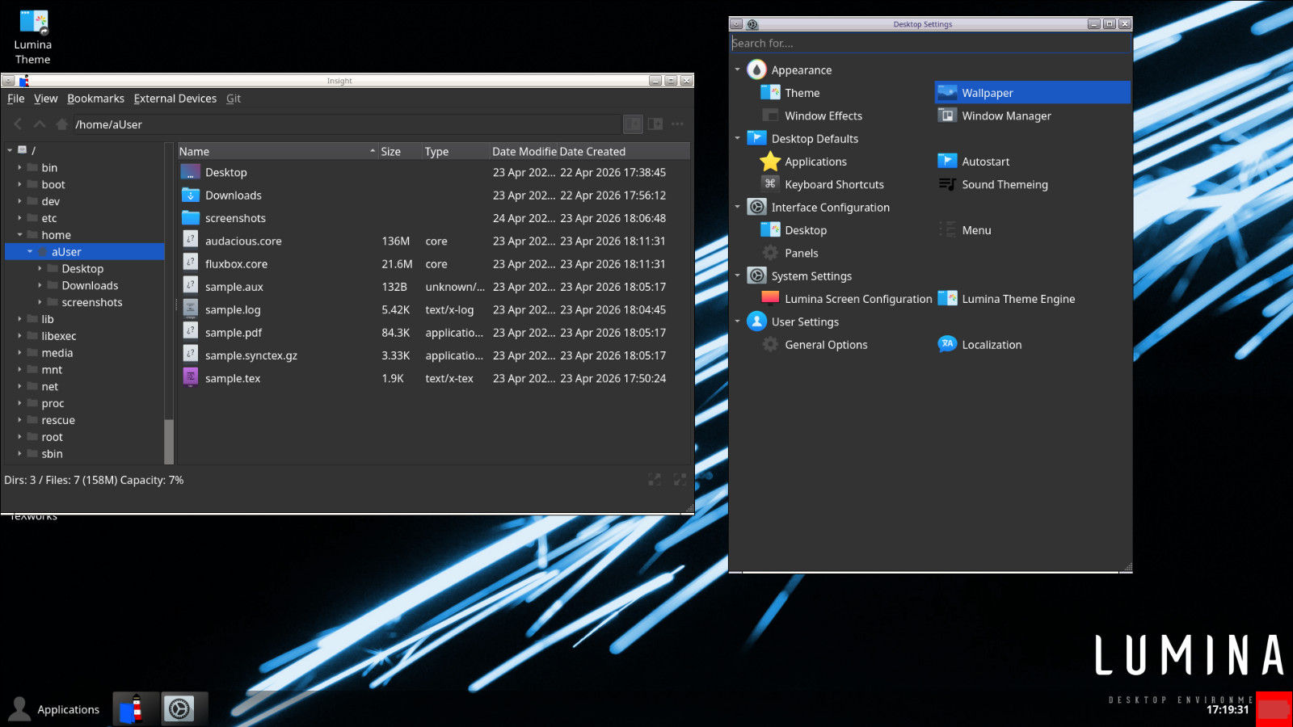Open Insight's three-dot more options menu
The height and width of the screenshot is (727, 1293).
point(677,124)
